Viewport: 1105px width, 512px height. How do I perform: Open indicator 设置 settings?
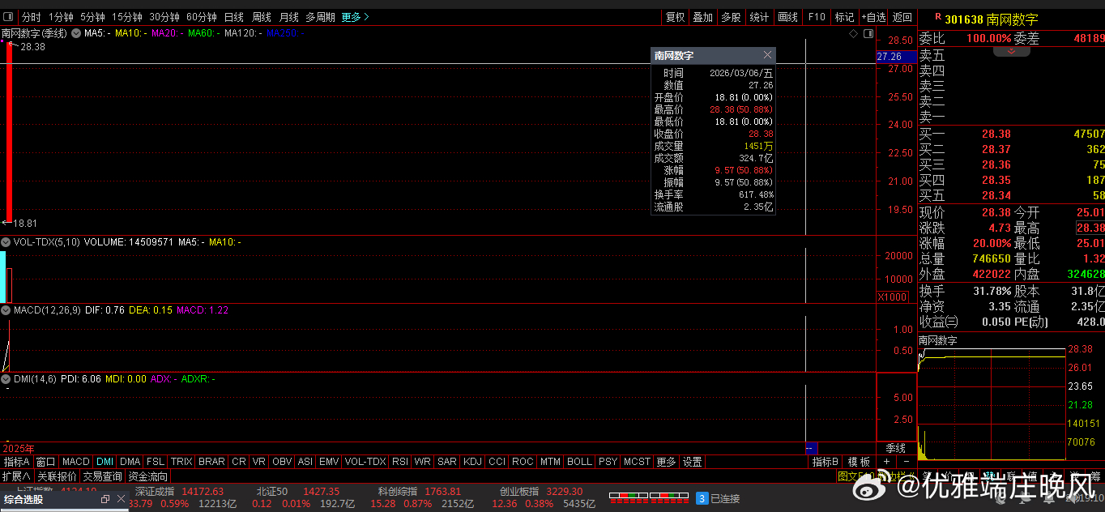tap(693, 462)
